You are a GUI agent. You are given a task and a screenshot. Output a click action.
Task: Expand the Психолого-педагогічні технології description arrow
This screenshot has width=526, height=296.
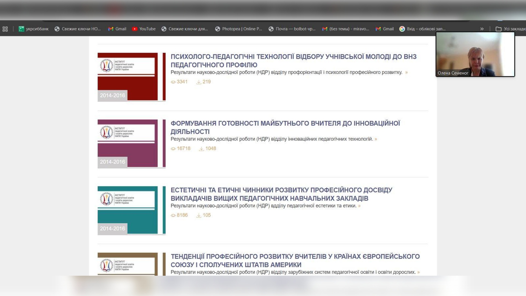pos(407,73)
